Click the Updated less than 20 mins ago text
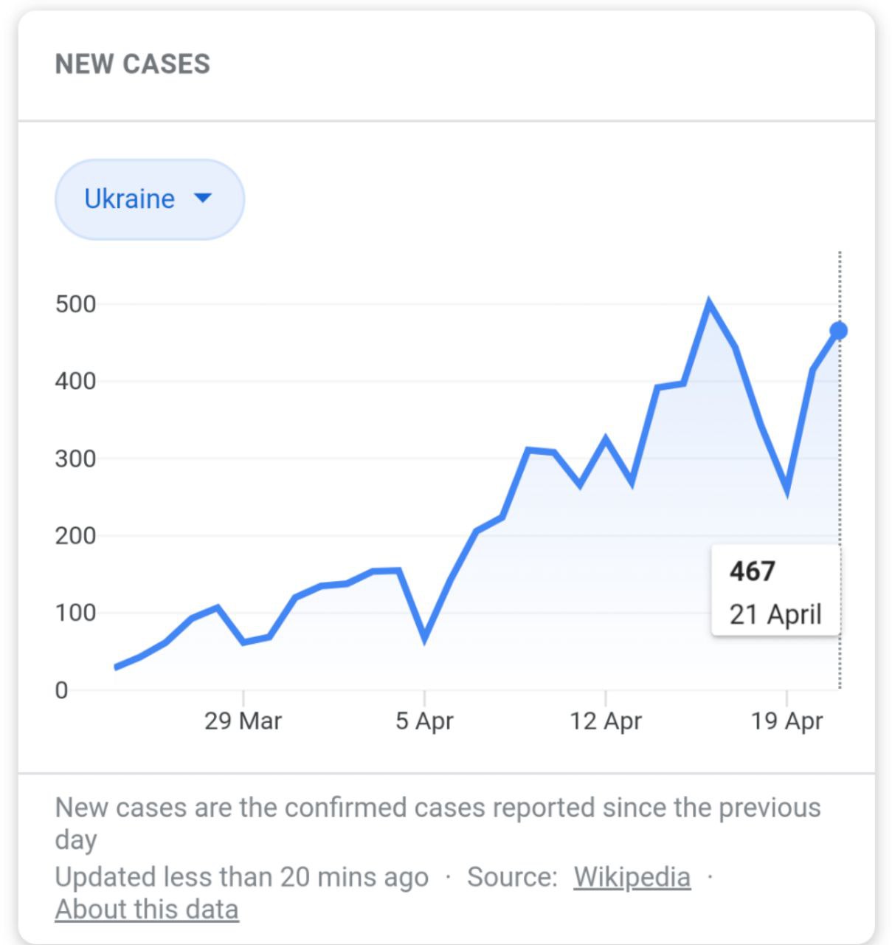This screenshot has height=945, width=892. (242, 877)
